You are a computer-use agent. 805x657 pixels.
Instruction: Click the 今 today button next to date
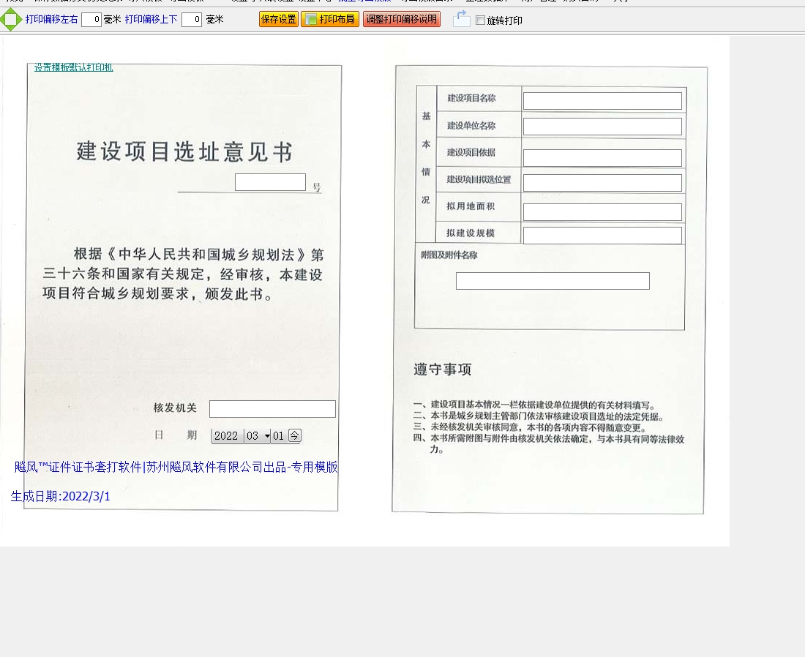coord(294,435)
